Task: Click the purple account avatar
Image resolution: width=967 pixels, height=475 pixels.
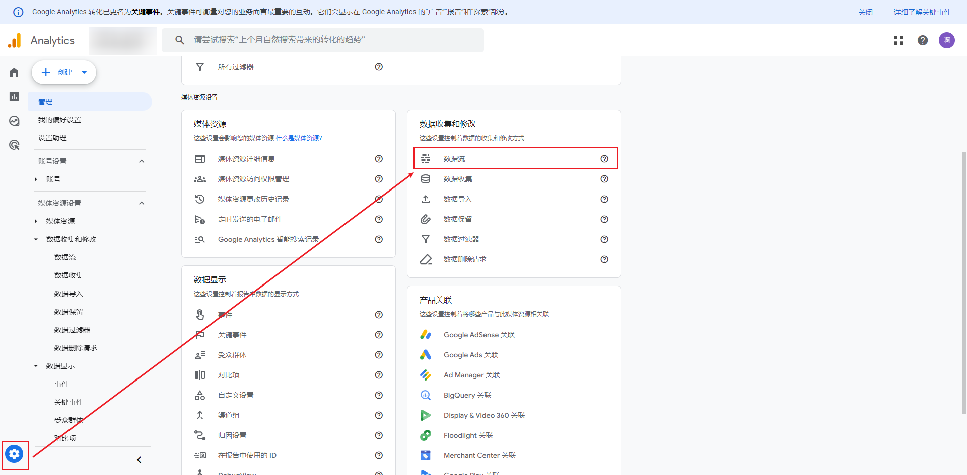Action: [x=946, y=40]
